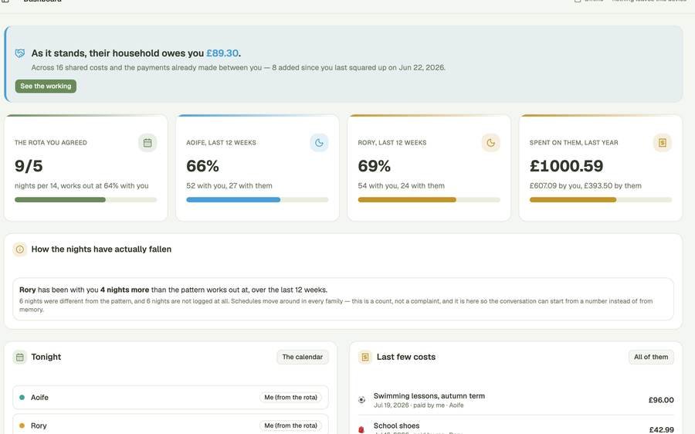695x434 pixels.
Task: Click the moon icon on Aoife's card
Action: click(x=319, y=143)
